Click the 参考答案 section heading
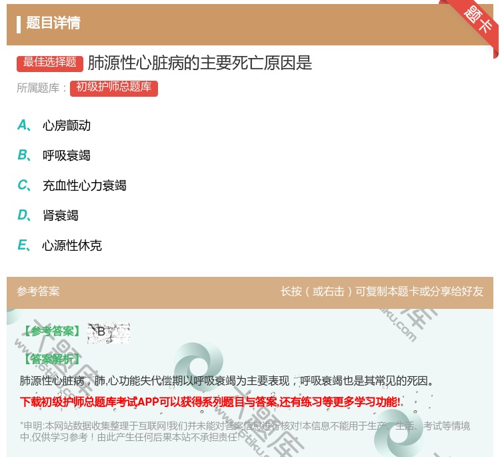 click(x=38, y=291)
